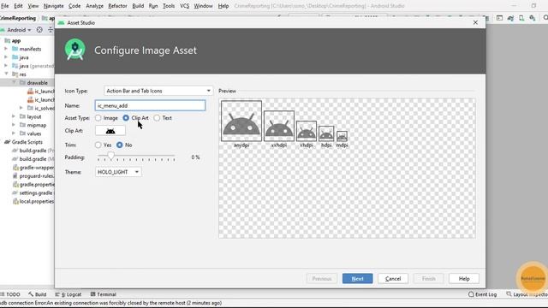Select the hdpi preview thumbnail
Image resolution: width=548 pixels, height=308 pixels.
[x=326, y=133]
